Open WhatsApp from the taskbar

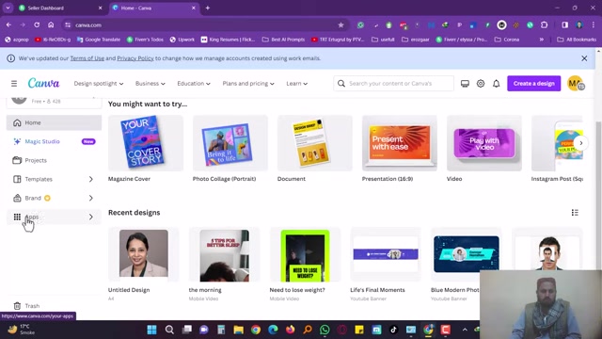325,330
